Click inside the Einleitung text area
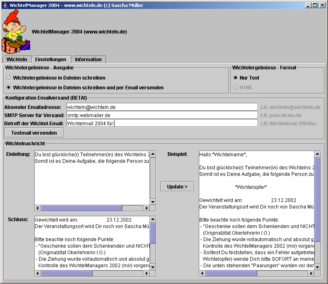 click(x=92, y=178)
